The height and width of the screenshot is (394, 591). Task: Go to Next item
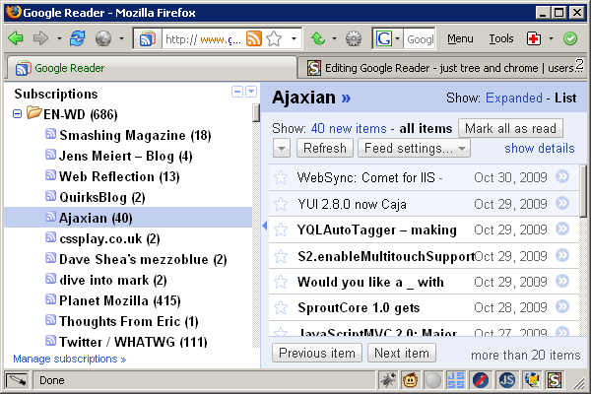click(x=402, y=353)
